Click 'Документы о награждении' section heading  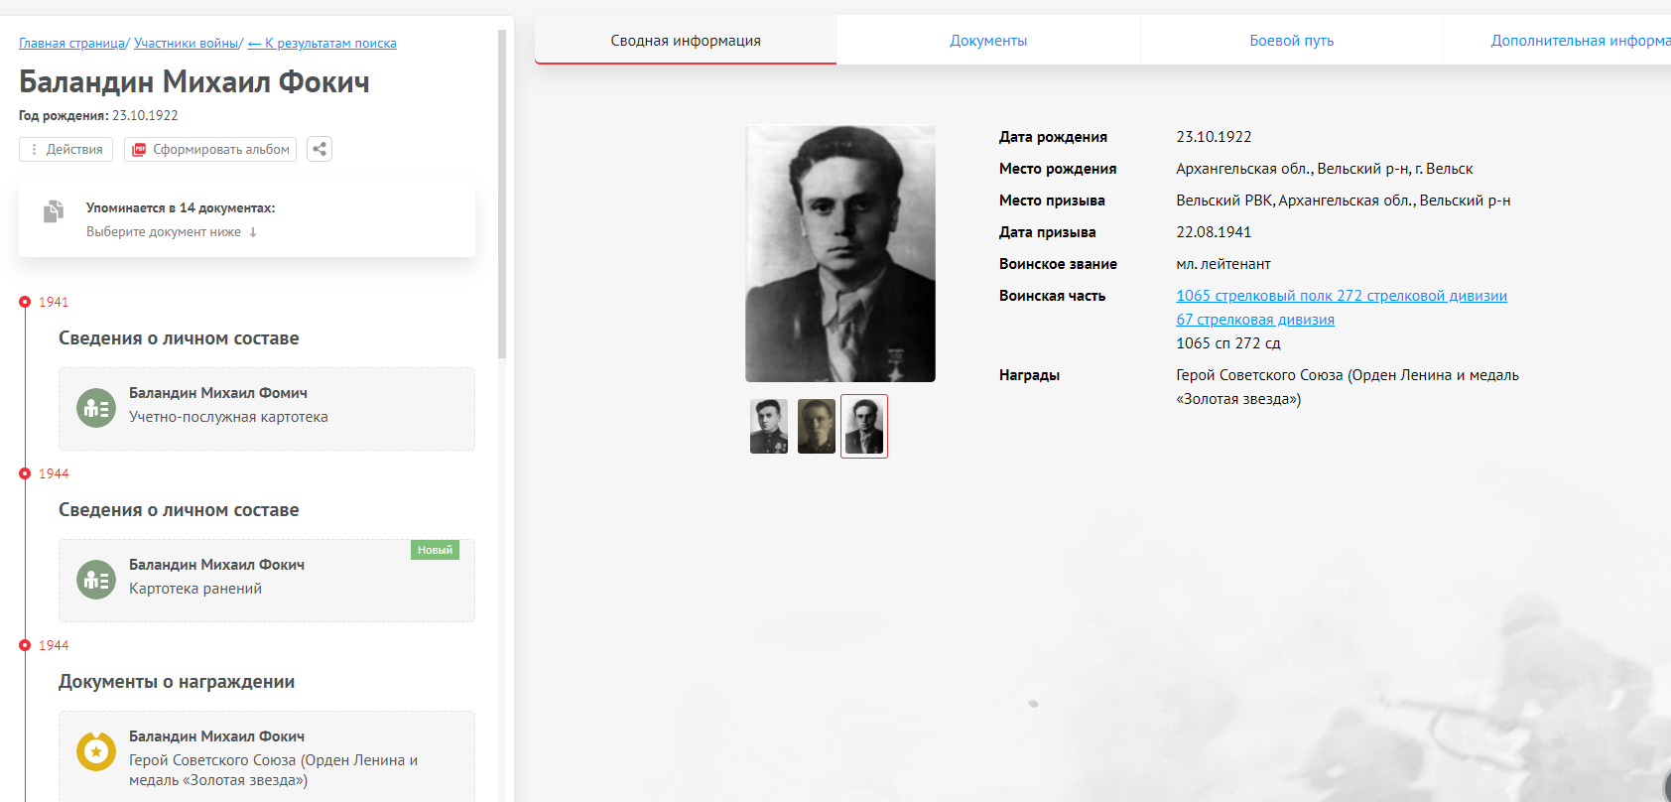[177, 682]
